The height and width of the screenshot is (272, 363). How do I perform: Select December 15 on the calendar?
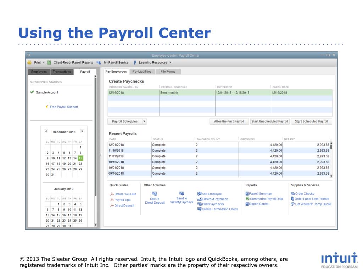(x=80, y=158)
